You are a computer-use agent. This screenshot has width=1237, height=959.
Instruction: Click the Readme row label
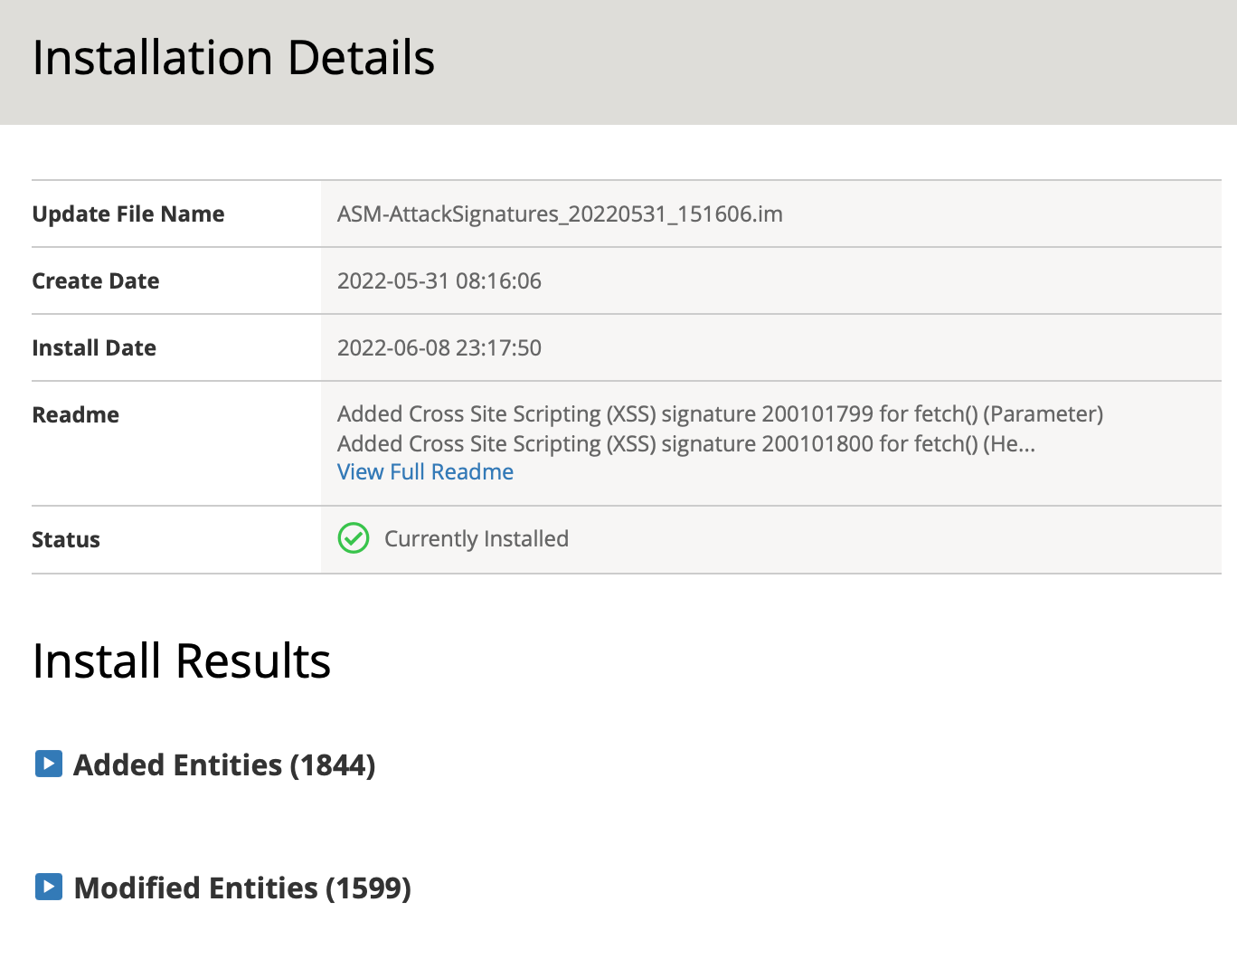[x=76, y=415]
